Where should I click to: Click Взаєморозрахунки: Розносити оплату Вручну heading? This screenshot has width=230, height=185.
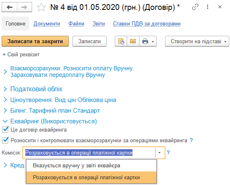coord(72,72)
